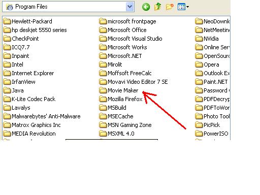Viewport: 260px width, 195px height.
Task: Select the Hewlett-Packard folder icon
Action: pos(7,21)
